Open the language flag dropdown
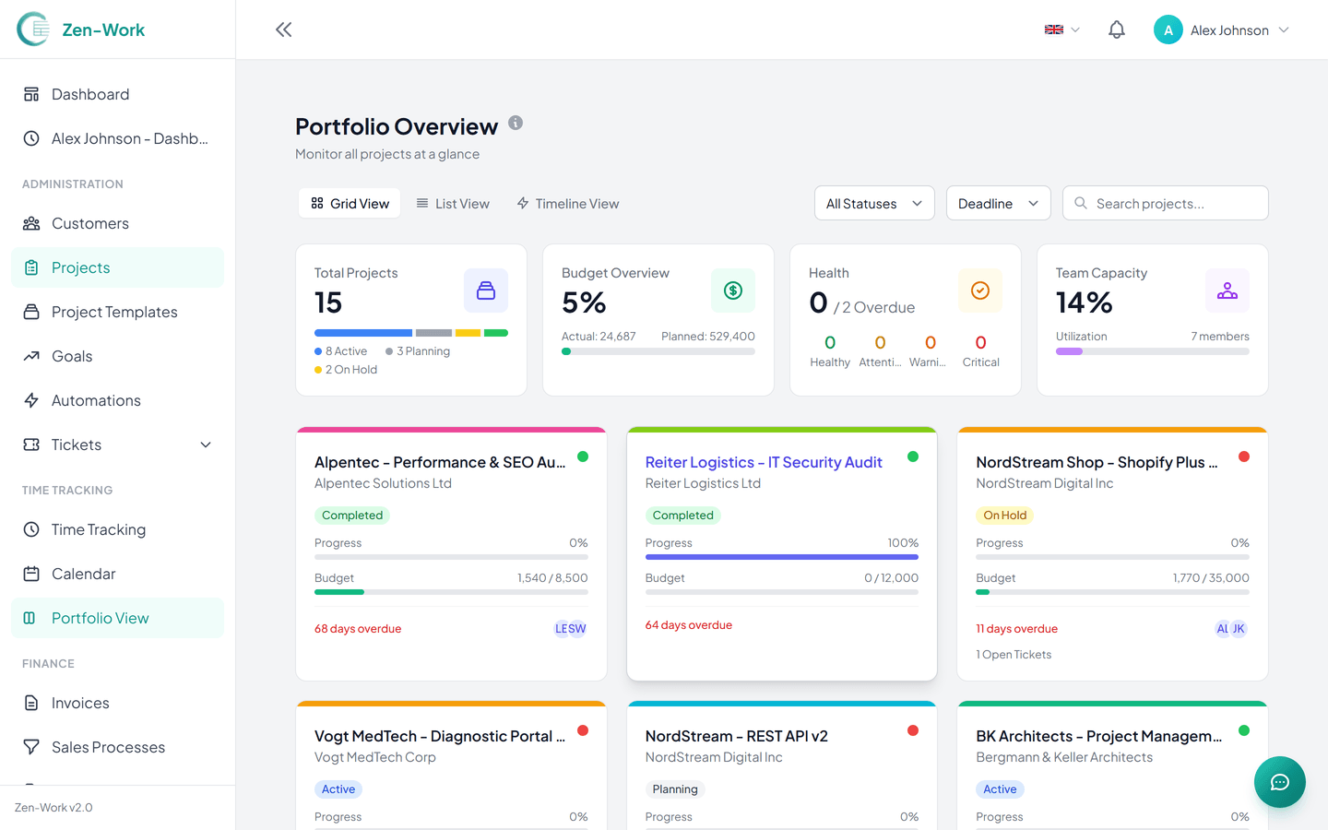The height and width of the screenshot is (830, 1328). pos(1061,30)
